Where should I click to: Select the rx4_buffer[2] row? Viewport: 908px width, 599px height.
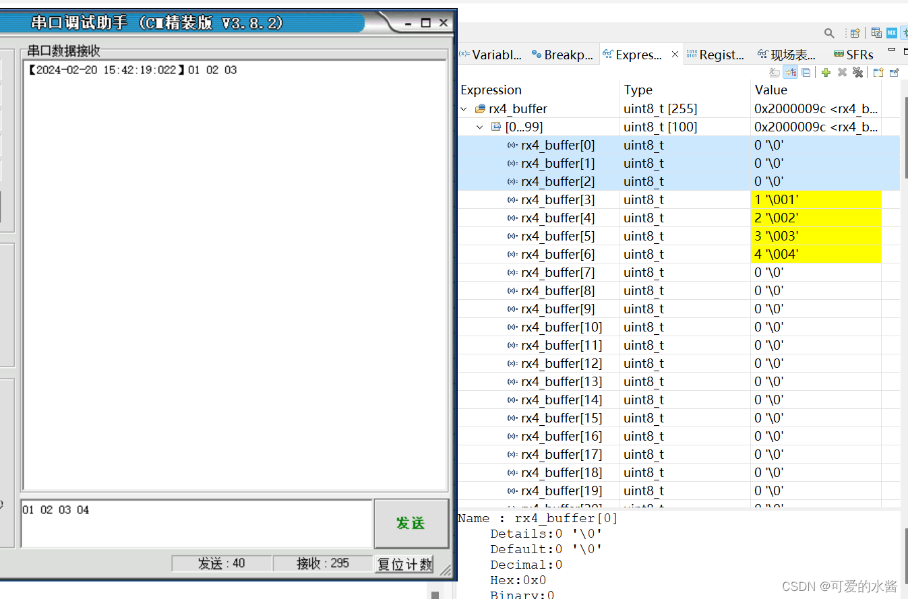[679, 182]
